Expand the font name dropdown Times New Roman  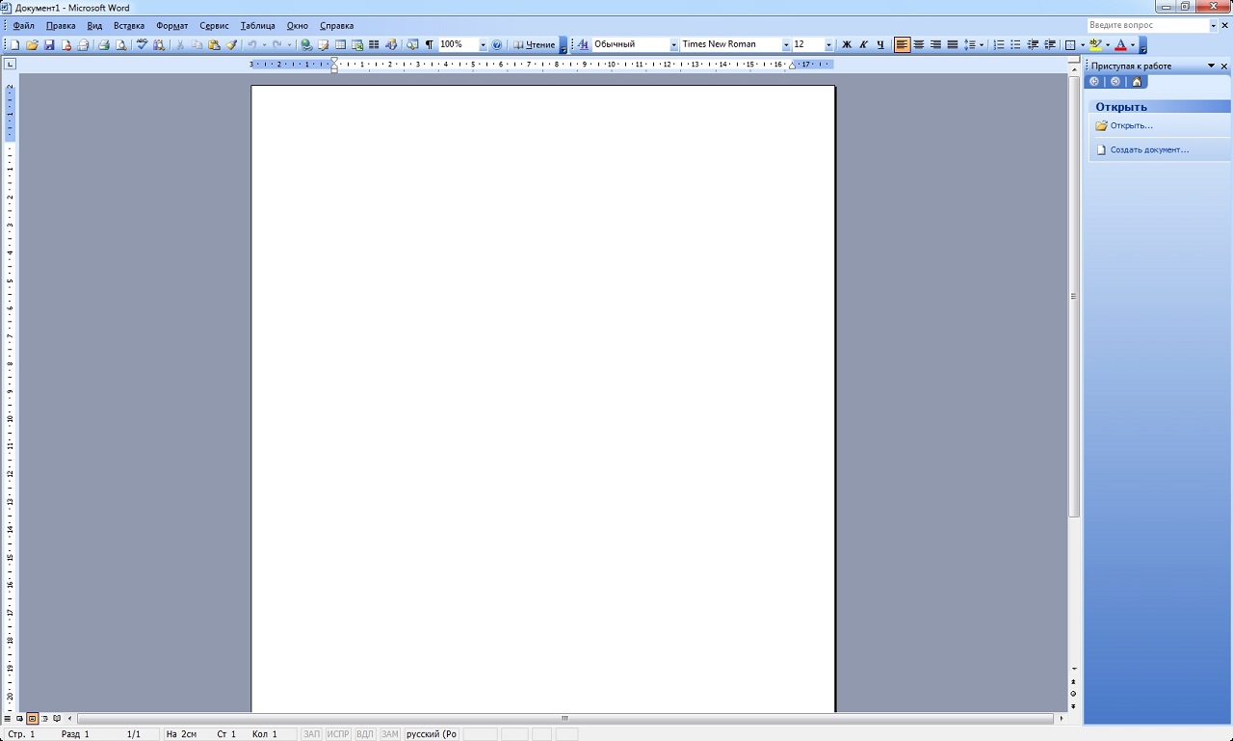point(786,45)
